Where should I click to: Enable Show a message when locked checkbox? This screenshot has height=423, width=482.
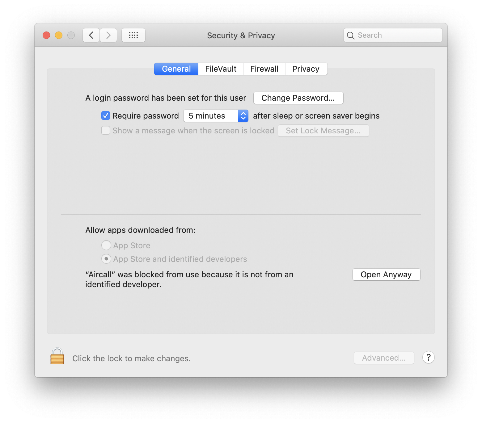106,131
